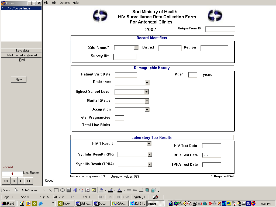Screen dimensions: 276x207
Task: Open the Syphilis Result (RPR) dropdown
Action: coord(150,154)
